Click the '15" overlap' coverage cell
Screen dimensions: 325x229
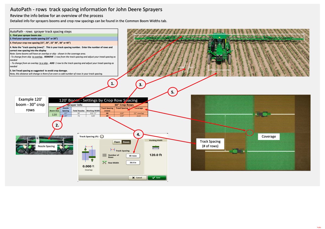tap(139, 113)
